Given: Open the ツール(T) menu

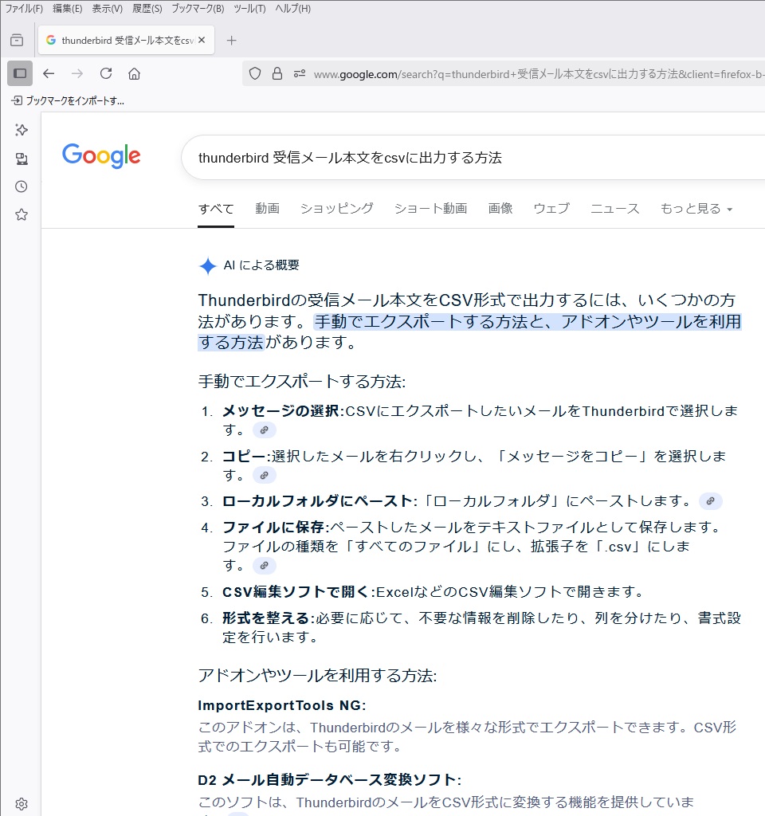Looking at the screenshot, I should click(249, 8).
